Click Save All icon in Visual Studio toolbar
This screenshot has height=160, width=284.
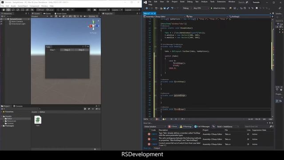(x=168, y=8)
